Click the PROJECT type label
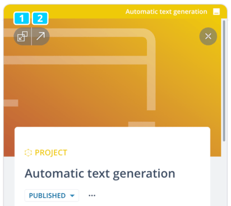Viewport: 231px width, 206px height. click(x=51, y=153)
